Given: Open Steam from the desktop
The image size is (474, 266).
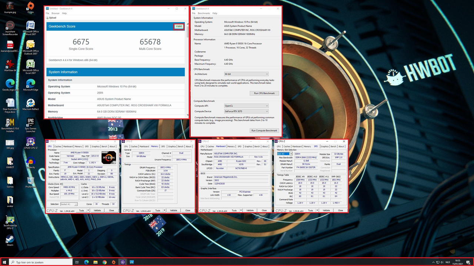Looking at the screenshot, I should tap(10, 241).
